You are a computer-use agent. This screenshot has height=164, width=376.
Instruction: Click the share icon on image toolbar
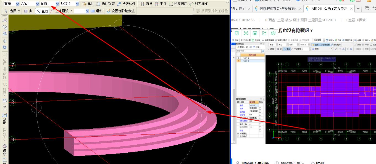[264, 33]
